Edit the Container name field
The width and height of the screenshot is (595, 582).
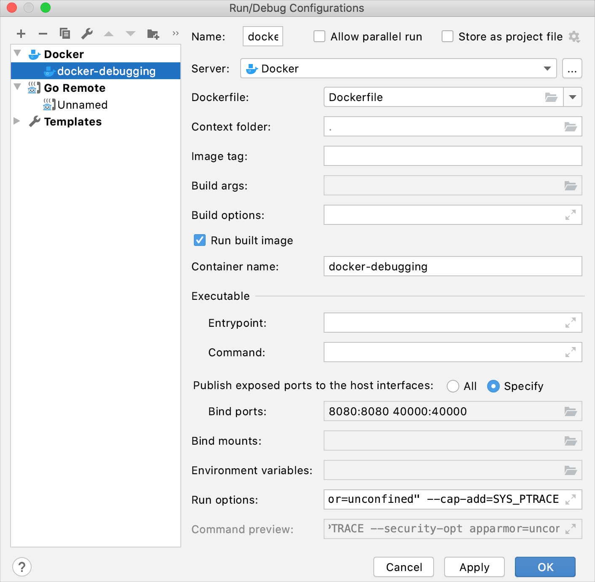(x=453, y=266)
